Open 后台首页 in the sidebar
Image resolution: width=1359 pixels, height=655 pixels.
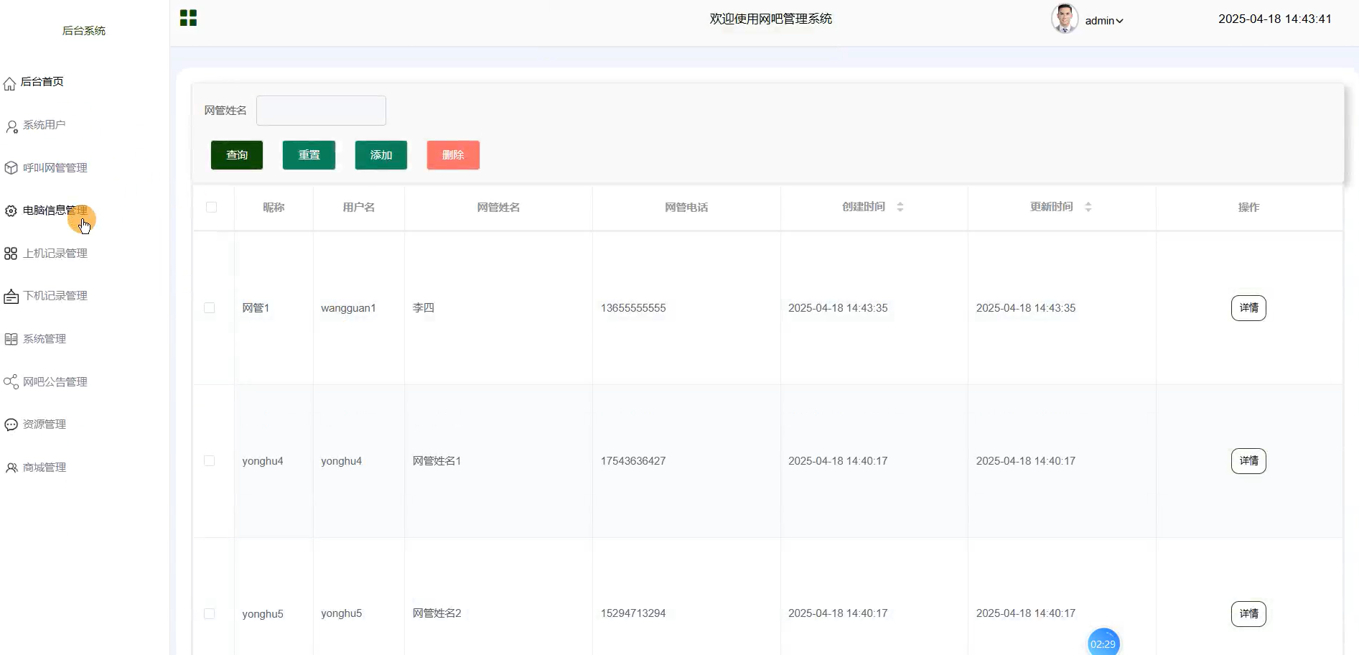pos(42,82)
